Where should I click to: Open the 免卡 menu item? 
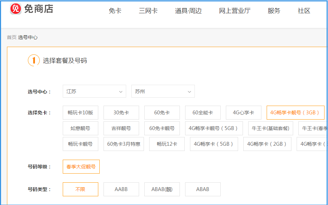point(115,11)
